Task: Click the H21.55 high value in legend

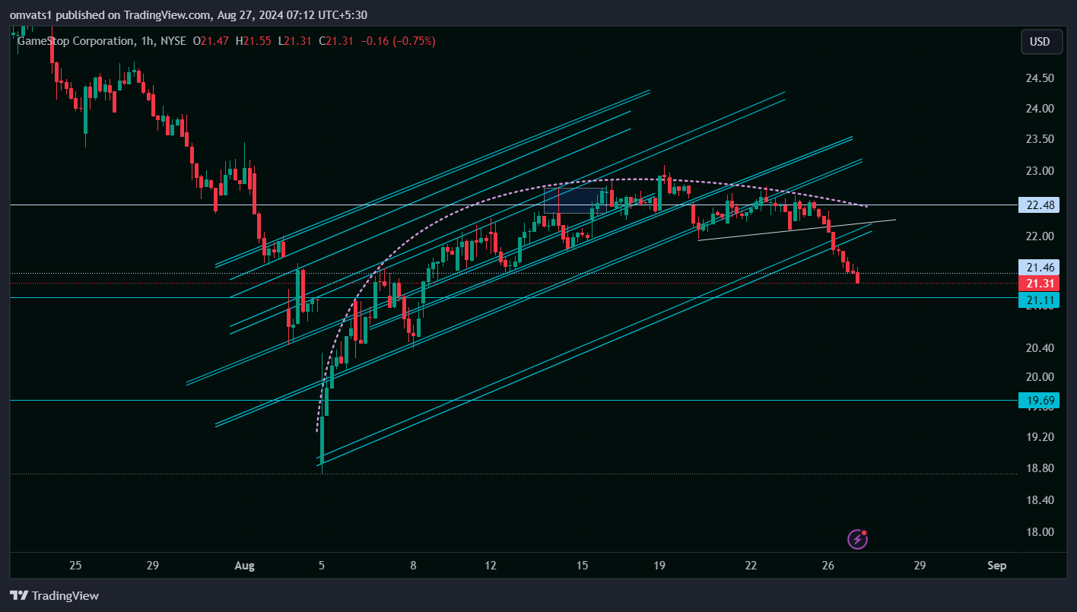Action: pos(253,41)
